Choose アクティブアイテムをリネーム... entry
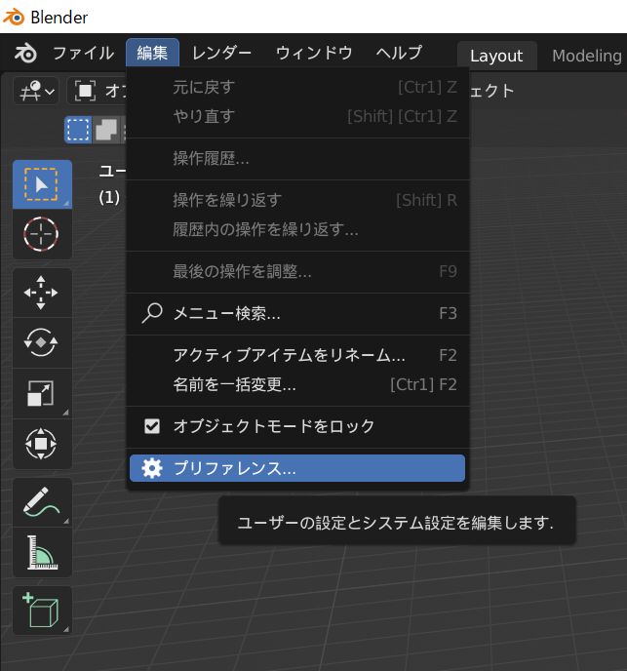The width and height of the screenshot is (627, 671). 297,356
